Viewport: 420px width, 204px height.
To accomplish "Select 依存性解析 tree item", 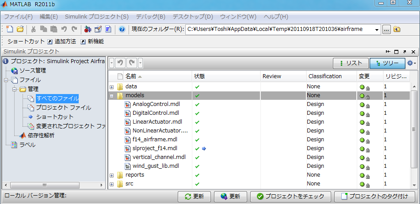I will pyautogui.click(x=41, y=135).
